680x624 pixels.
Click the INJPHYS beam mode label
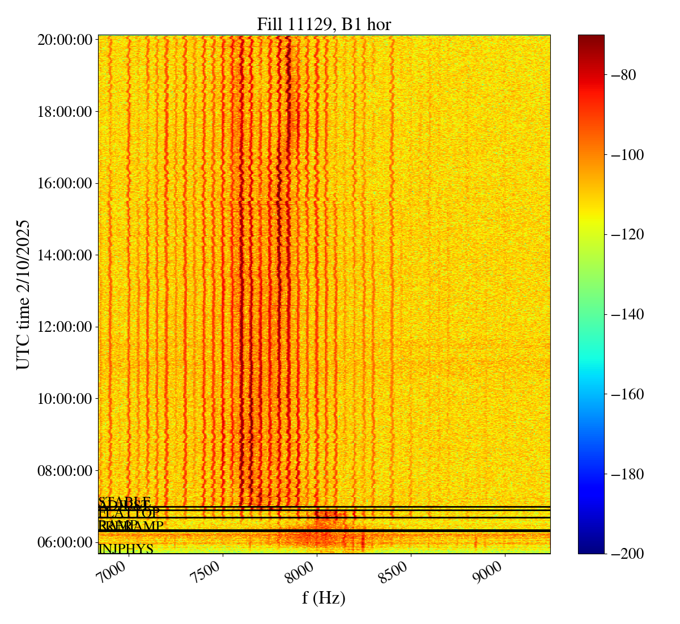[126, 549]
